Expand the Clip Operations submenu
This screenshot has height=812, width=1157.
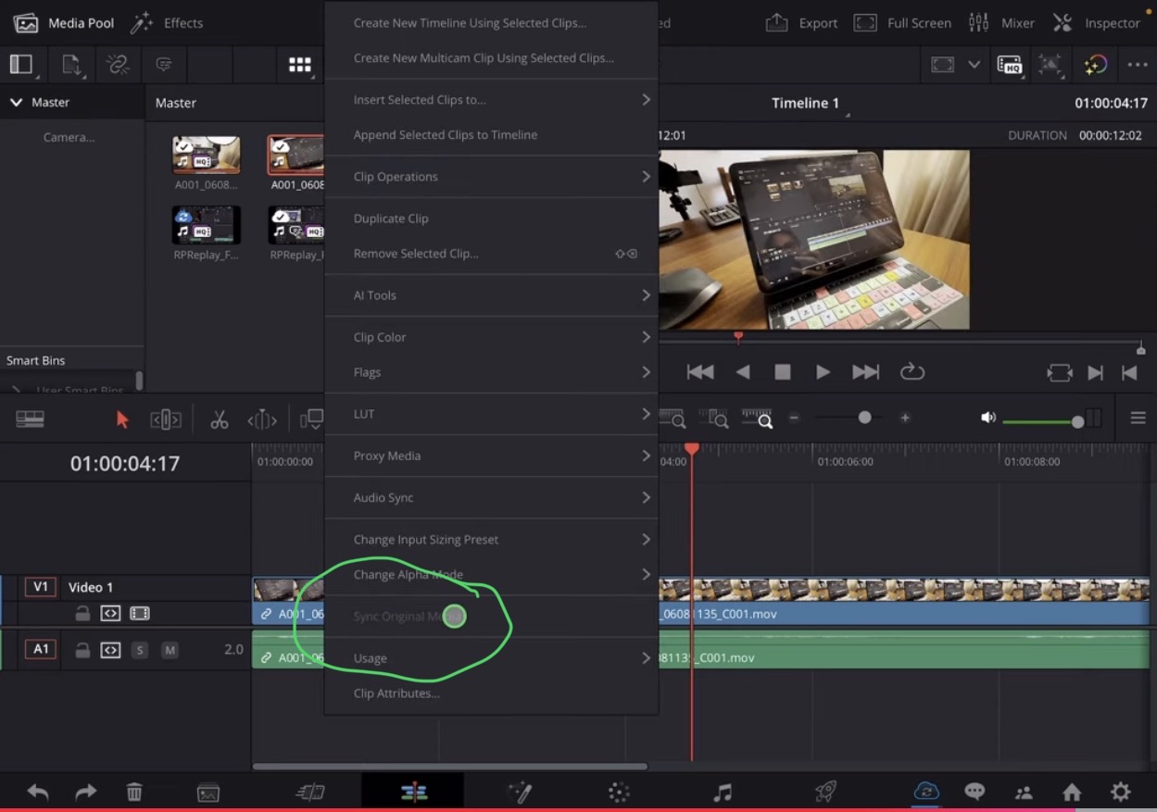click(491, 176)
